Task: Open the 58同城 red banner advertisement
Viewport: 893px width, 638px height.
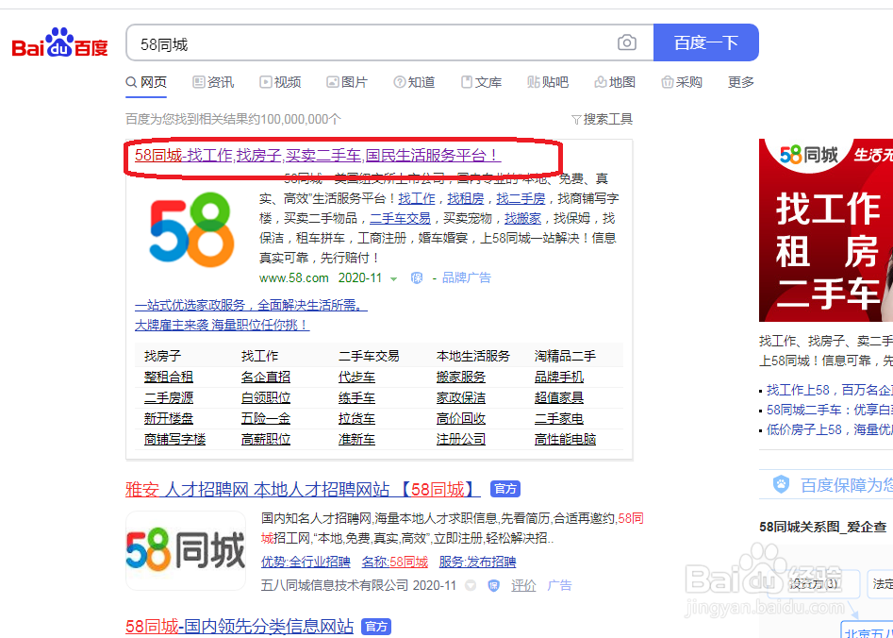Action: [826, 230]
